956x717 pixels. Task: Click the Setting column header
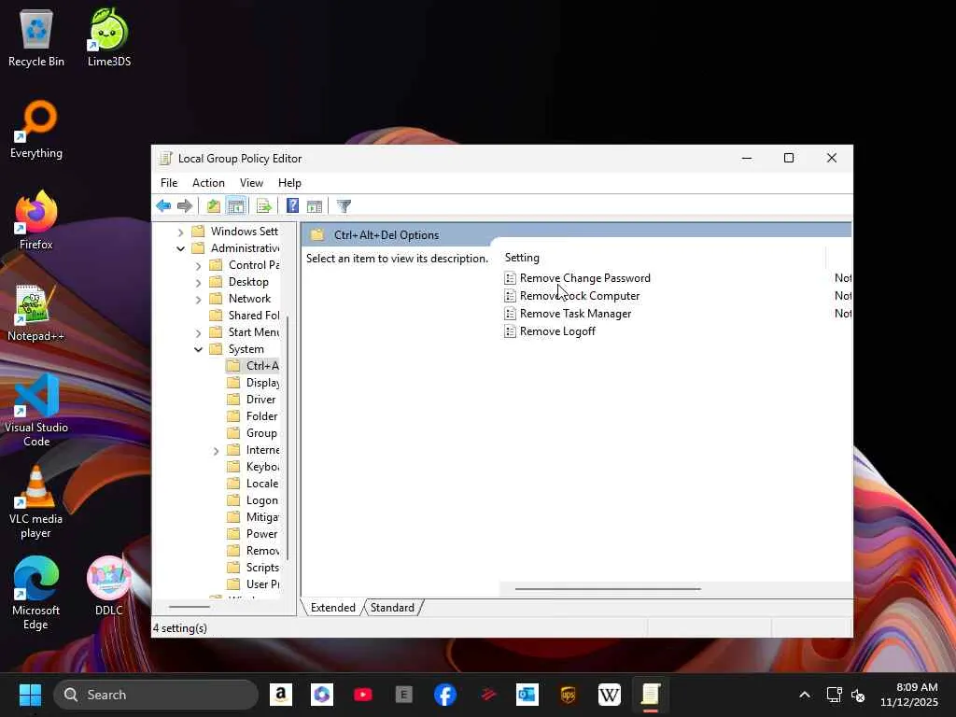click(664, 258)
